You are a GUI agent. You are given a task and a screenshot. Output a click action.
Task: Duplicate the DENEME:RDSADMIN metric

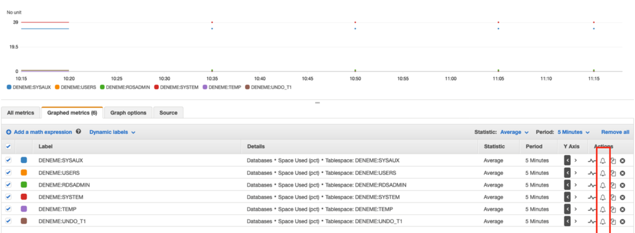[x=613, y=185]
